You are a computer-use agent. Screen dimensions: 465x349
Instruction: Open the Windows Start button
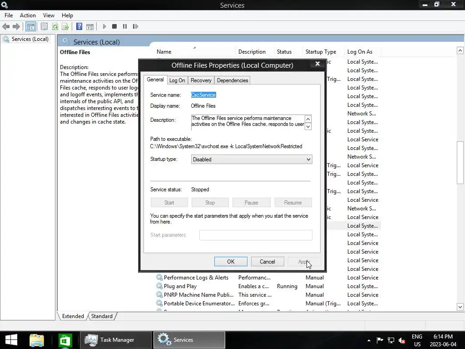point(11,340)
